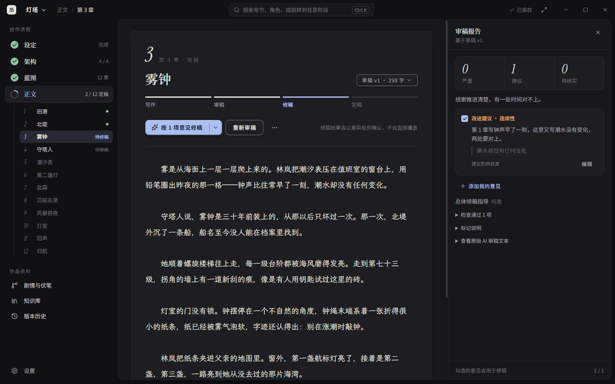The image size is (615, 384).
Task: Open chapter 6 第二盏灯
Action: (x=66, y=175)
